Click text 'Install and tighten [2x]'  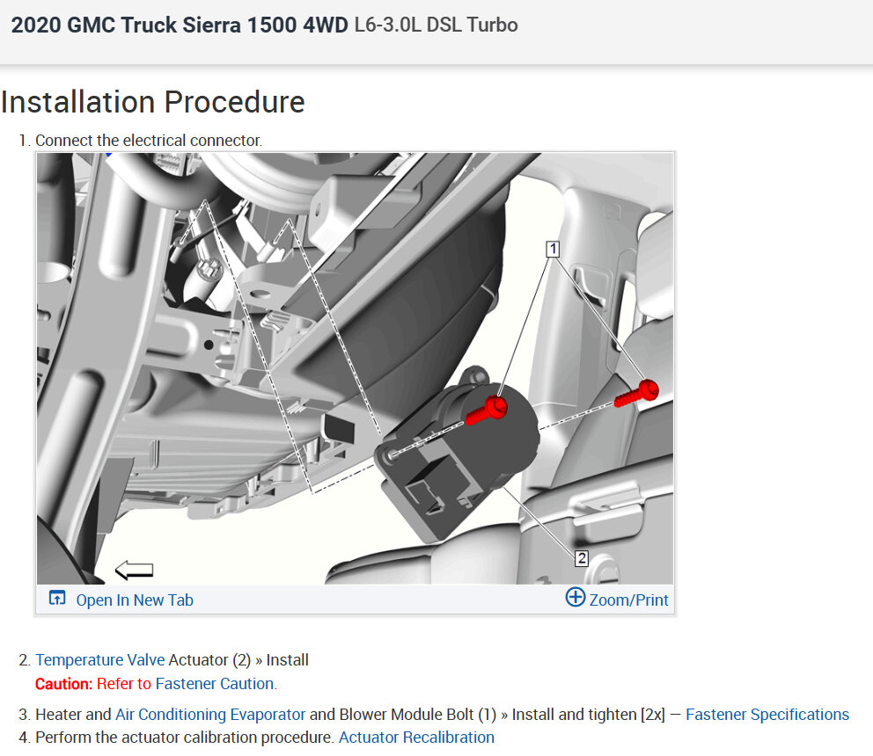click(589, 715)
